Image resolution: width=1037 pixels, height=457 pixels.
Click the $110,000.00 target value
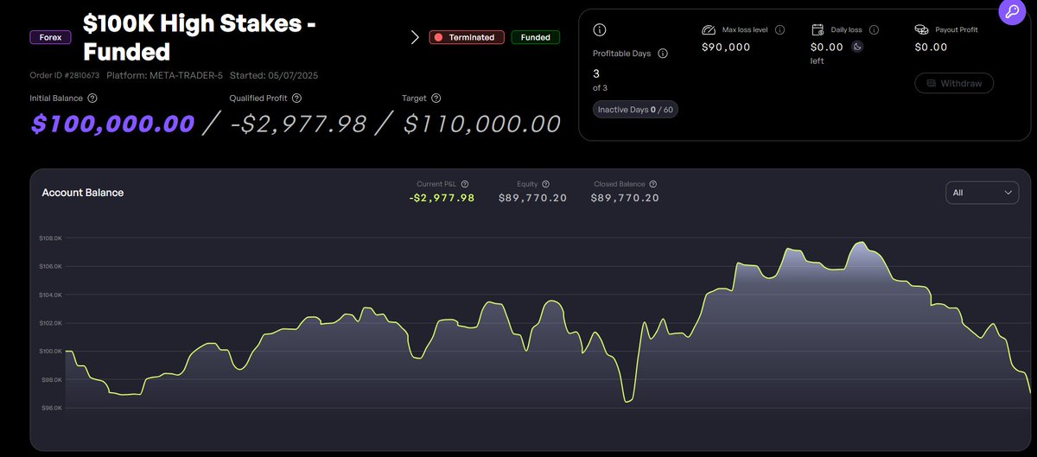[482, 124]
